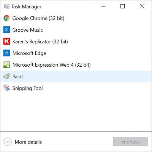Expand view with the More details chevron
This screenshot has height=152, width=152.
(x=8, y=142)
